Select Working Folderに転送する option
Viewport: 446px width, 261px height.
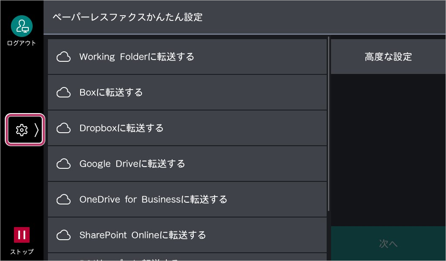[x=187, y=57]
